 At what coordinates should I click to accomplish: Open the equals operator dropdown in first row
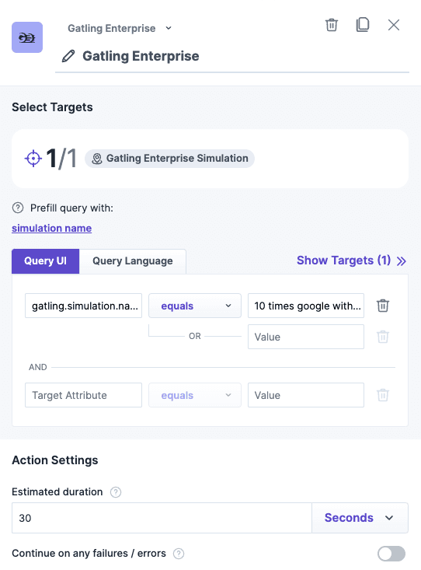(x=195, y=306)
